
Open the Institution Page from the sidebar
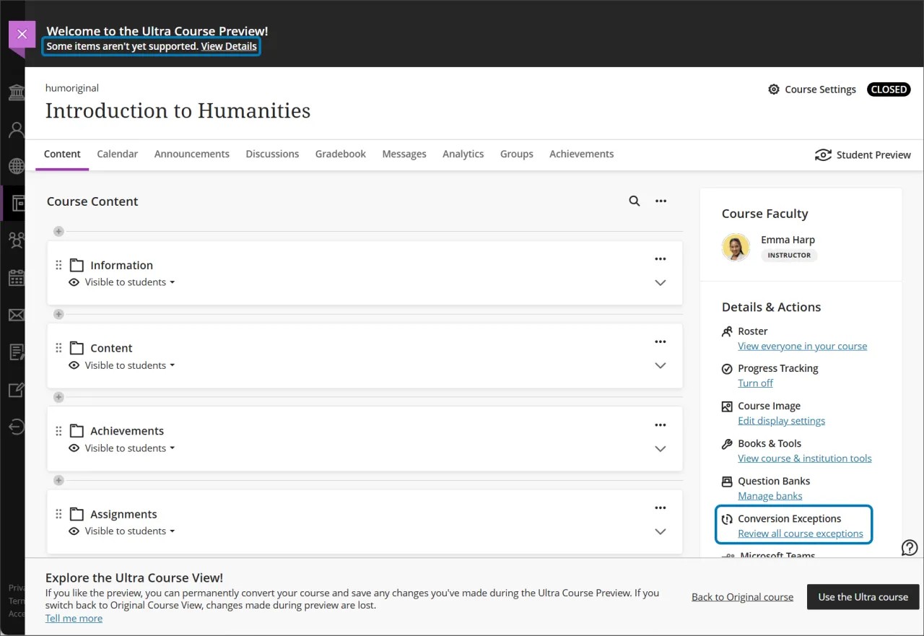click(x=15, y=92)
